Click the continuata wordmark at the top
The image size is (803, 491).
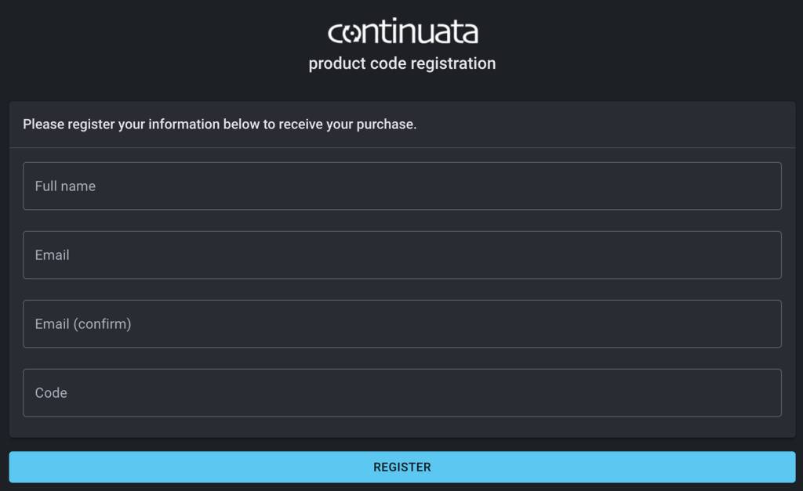pyautogui.click(x=401, y=32)
